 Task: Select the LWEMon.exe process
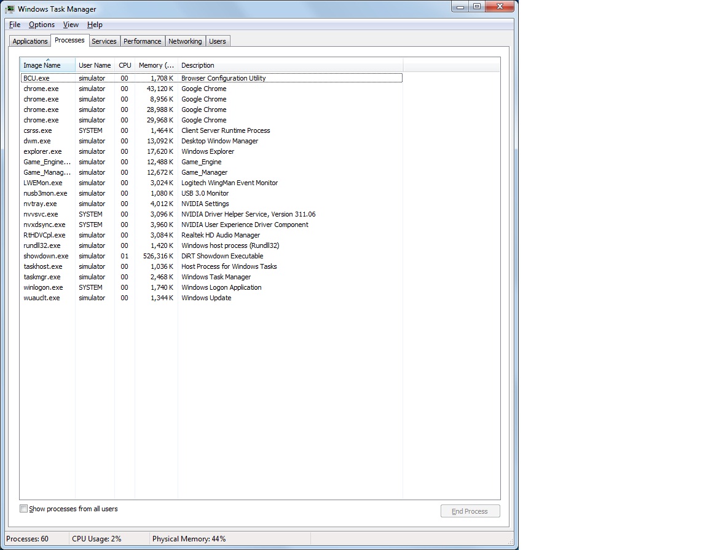point(211,183)
